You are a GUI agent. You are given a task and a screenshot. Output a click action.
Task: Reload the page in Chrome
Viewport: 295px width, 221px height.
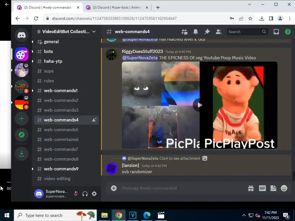click(x=36, y=18)
